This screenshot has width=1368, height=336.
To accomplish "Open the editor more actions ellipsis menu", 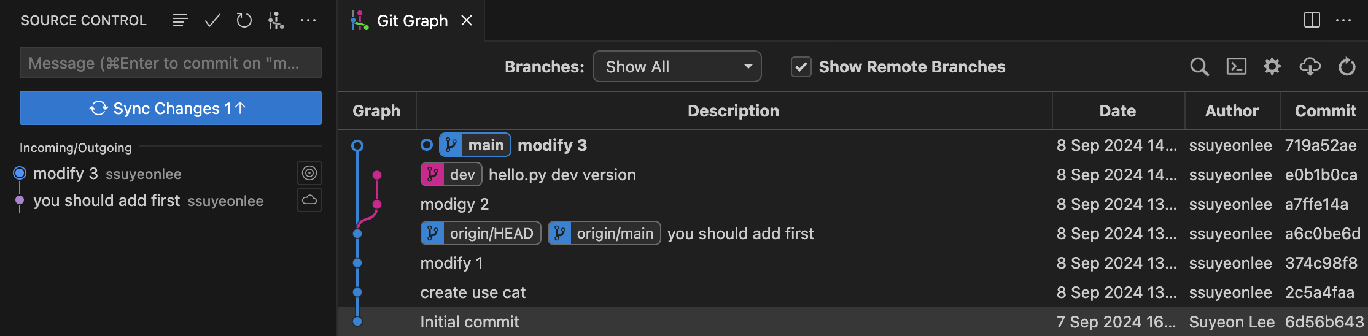I will (1343, 21).
